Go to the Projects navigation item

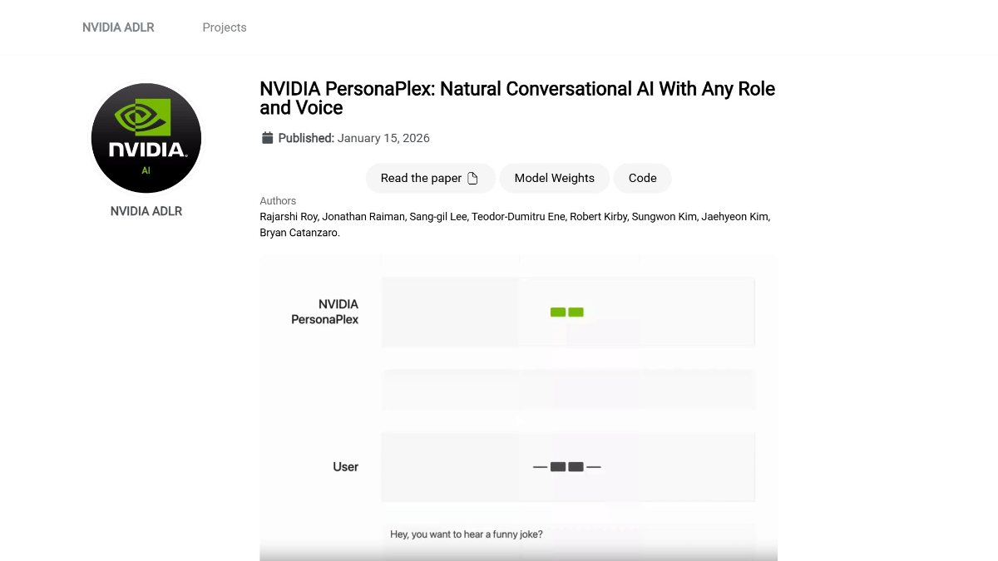tap(225, 27)
